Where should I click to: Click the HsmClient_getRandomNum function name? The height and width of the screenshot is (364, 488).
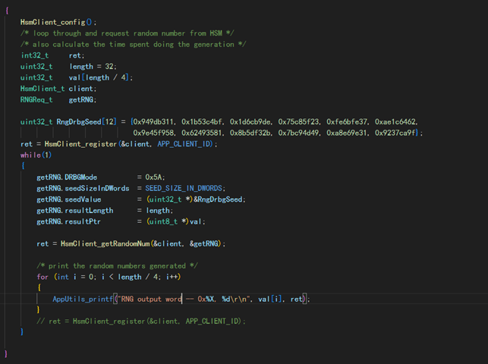(x=105, y=243)
